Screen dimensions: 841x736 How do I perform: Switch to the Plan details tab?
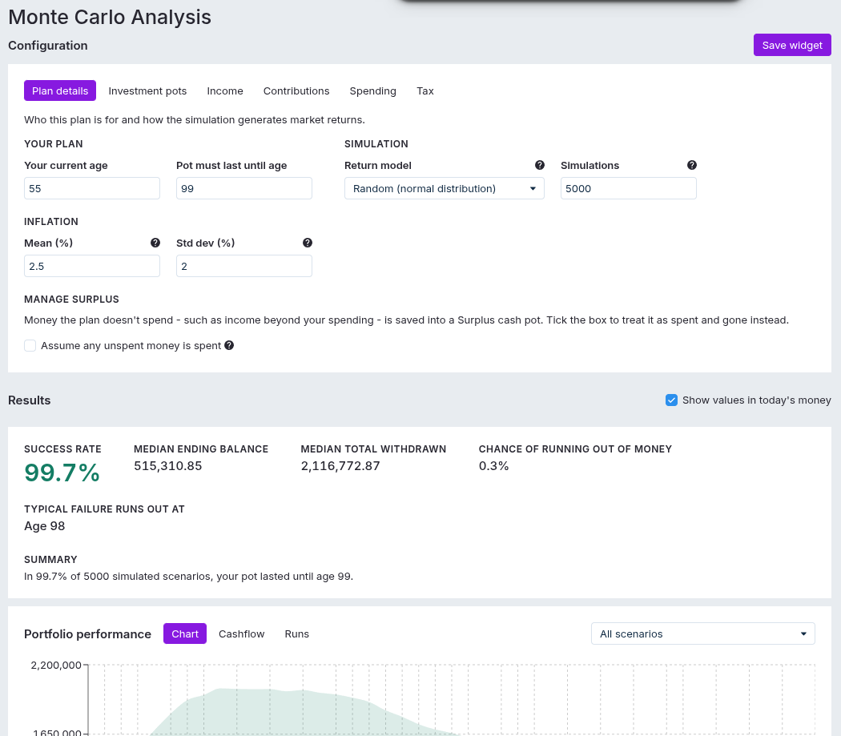60,90
